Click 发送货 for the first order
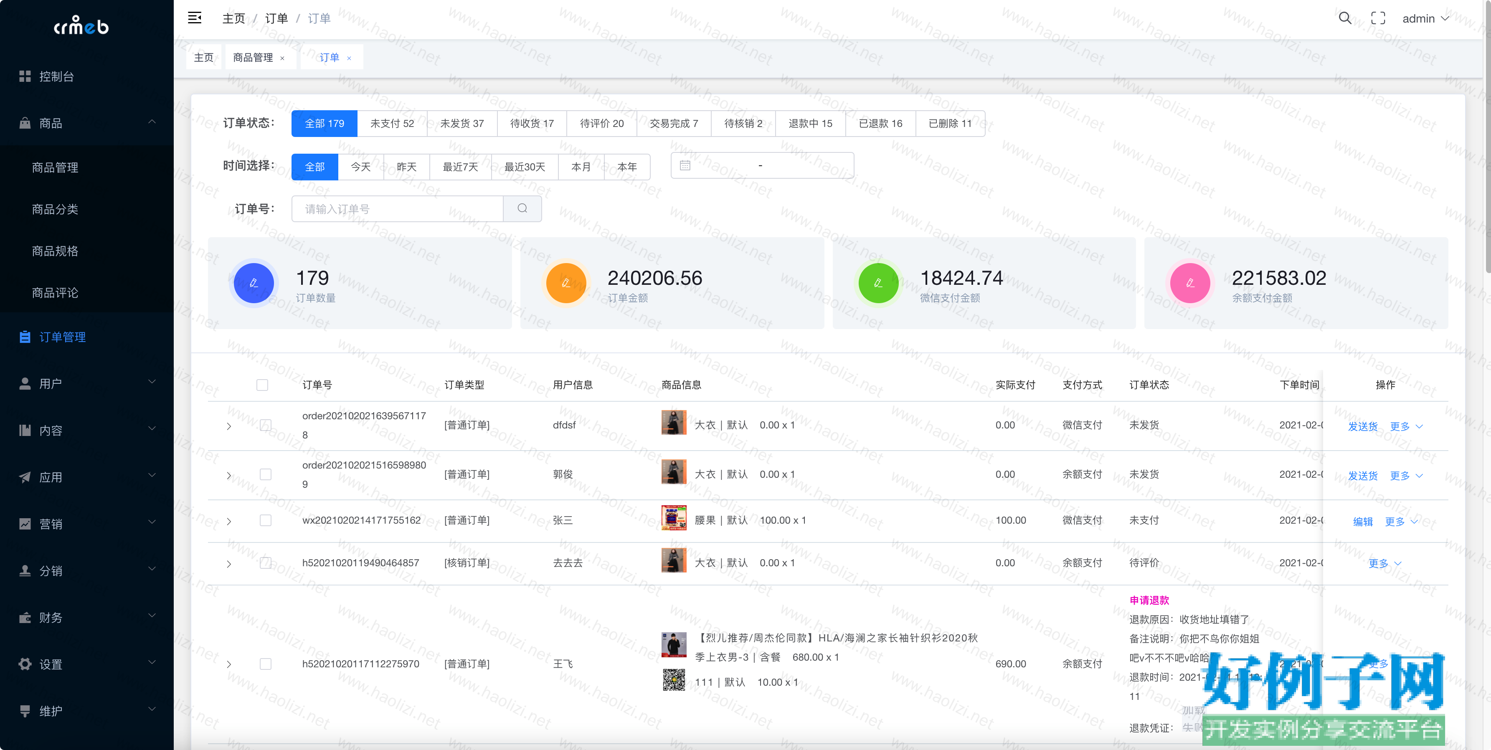This screenshot has width=1491, height=750. pyautogui.click(x=1362, y=426)
